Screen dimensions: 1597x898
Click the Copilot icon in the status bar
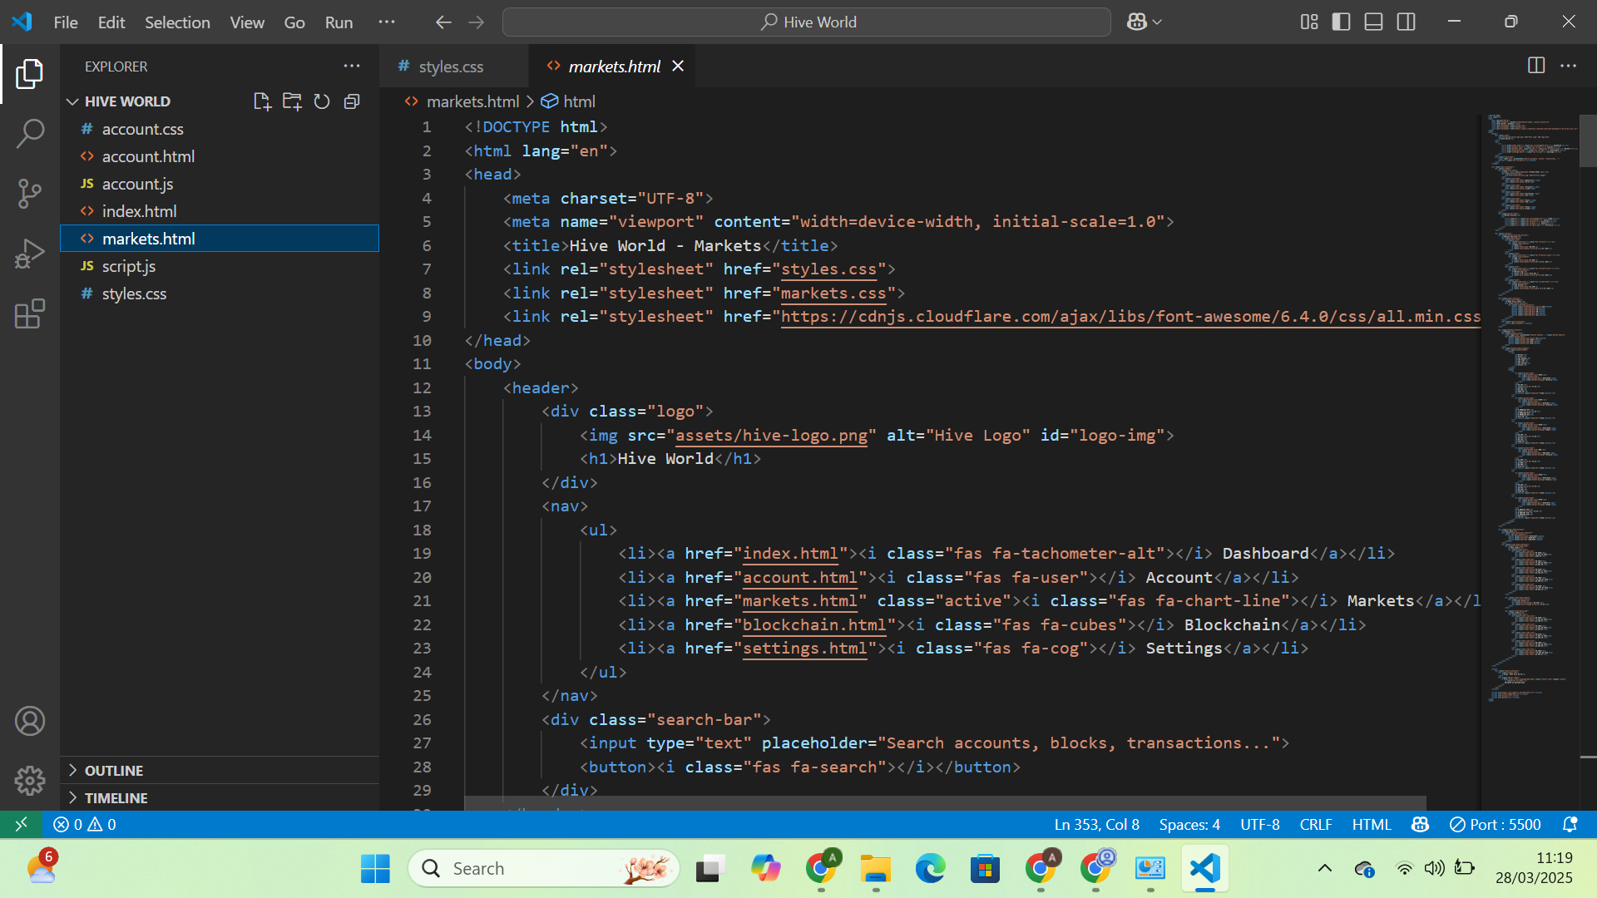click(1419, 824)
